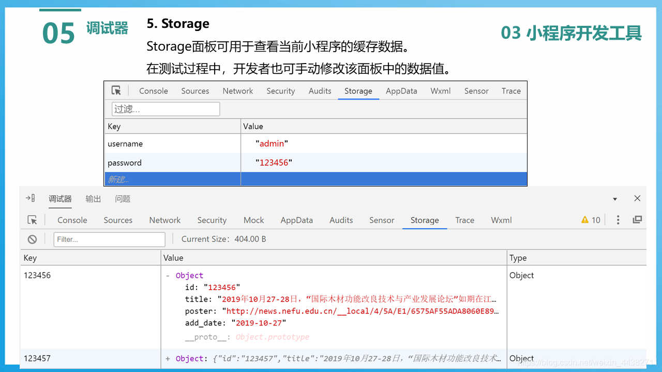The image size is (662, 372).
Task: Click Key column header in upper table
Action: (172, 126)
